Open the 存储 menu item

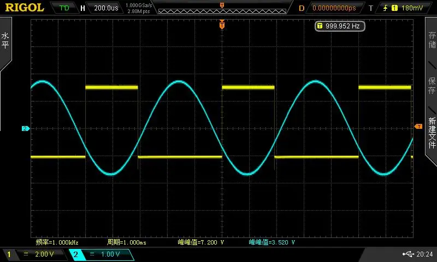[x=432, y=40]
